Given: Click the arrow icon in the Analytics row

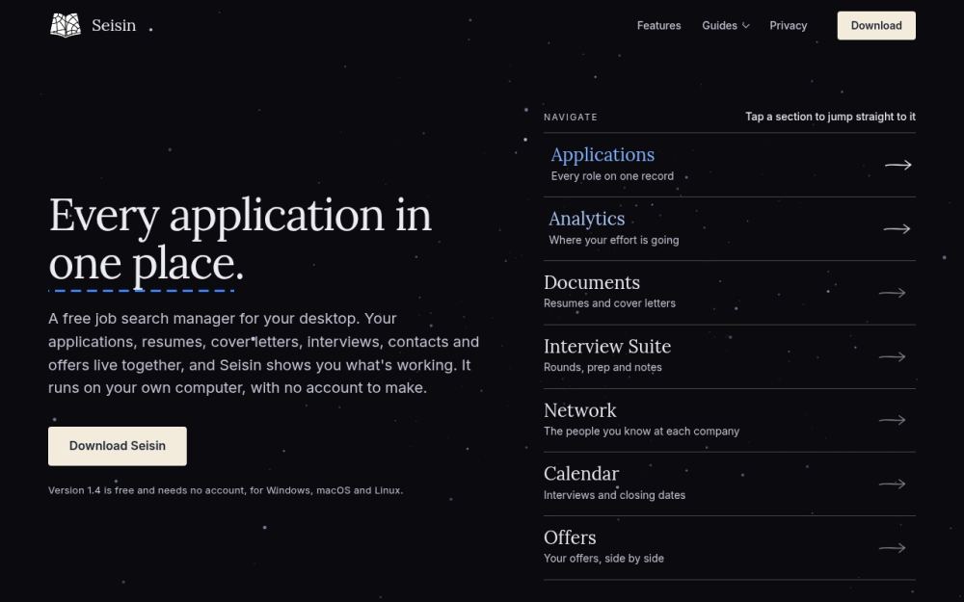Looking at the screenshot, I should click(x=897, y=229).
